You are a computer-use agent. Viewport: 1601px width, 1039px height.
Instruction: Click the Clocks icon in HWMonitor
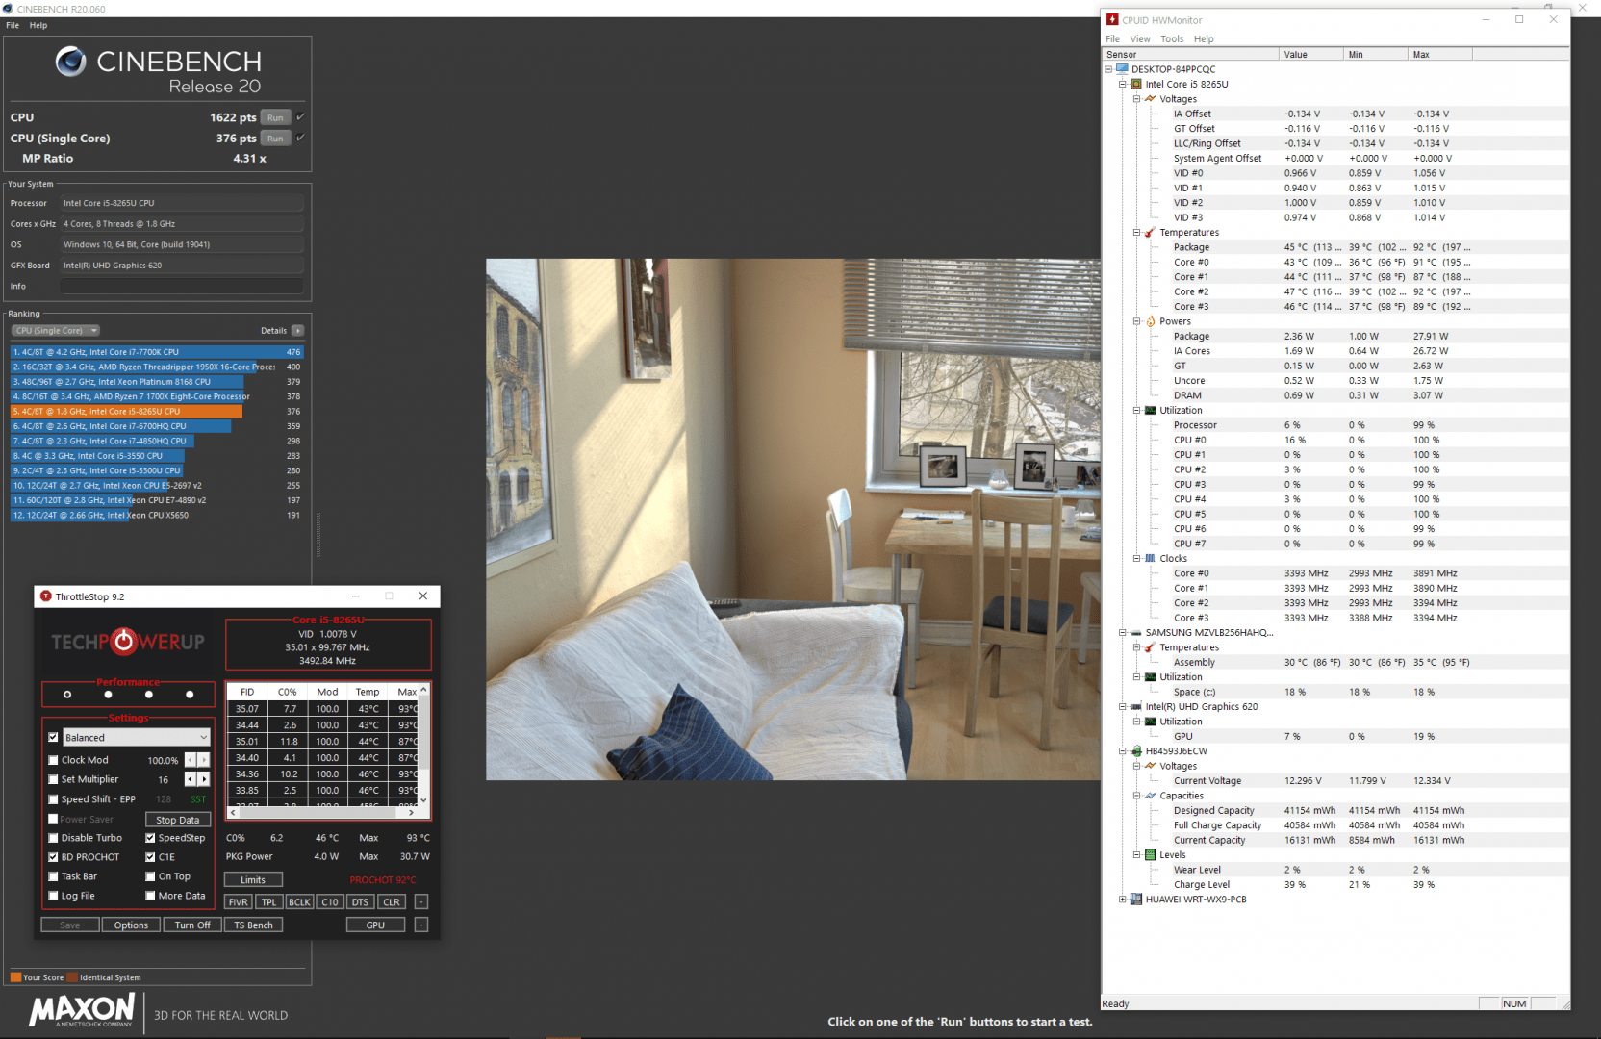pos(1150,558)
